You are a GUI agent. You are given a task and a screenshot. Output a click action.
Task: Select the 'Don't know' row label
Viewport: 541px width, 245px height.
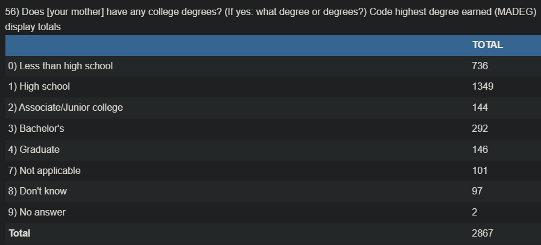[x=37, y=191]
